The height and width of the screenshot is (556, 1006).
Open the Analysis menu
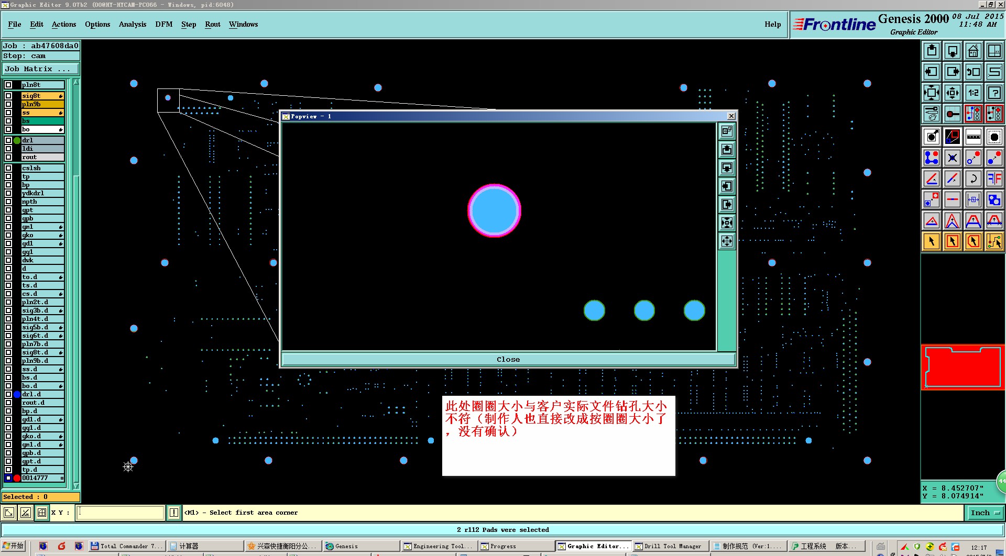pyautogui.click(x=133, y=24)
